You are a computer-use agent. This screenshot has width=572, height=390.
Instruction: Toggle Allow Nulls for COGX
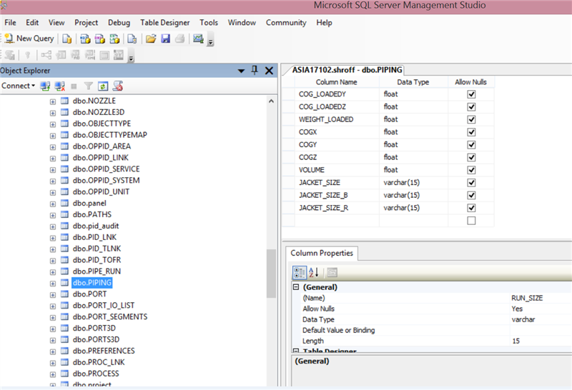click(471, 132)
